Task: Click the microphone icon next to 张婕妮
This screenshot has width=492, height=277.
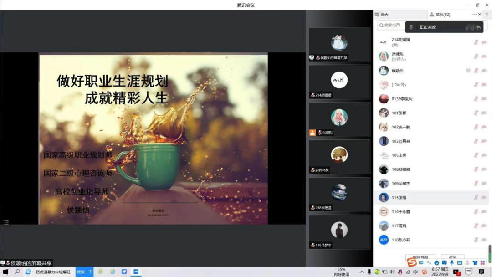Action: (476, 56)
